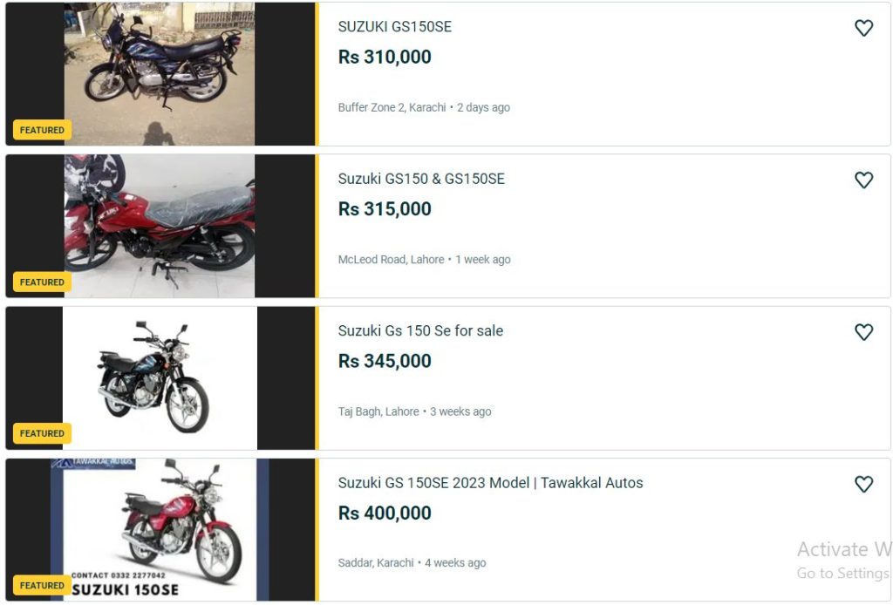
Task: View the red motorcycle photo with plastic-covered seat
Action: click(160, 226)
